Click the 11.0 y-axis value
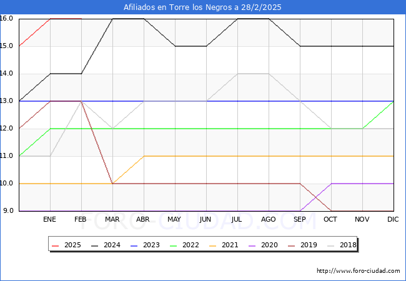The image size is (406, 281). [6, 155]
